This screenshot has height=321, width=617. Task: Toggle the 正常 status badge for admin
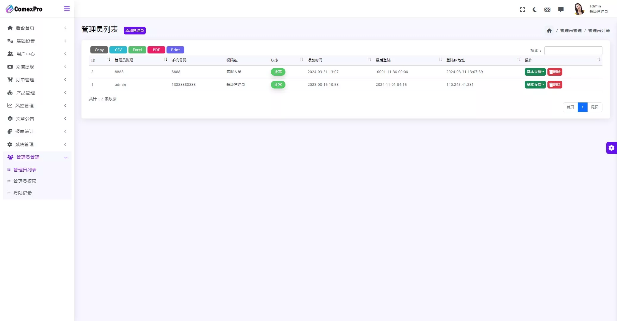[278, 85]
